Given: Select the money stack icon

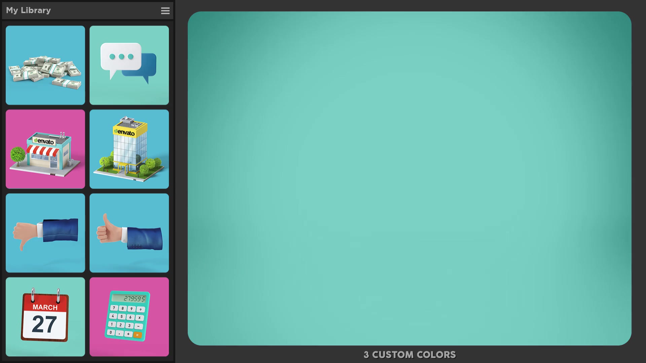Looking at the screenshot, I should tap(45, 65).
